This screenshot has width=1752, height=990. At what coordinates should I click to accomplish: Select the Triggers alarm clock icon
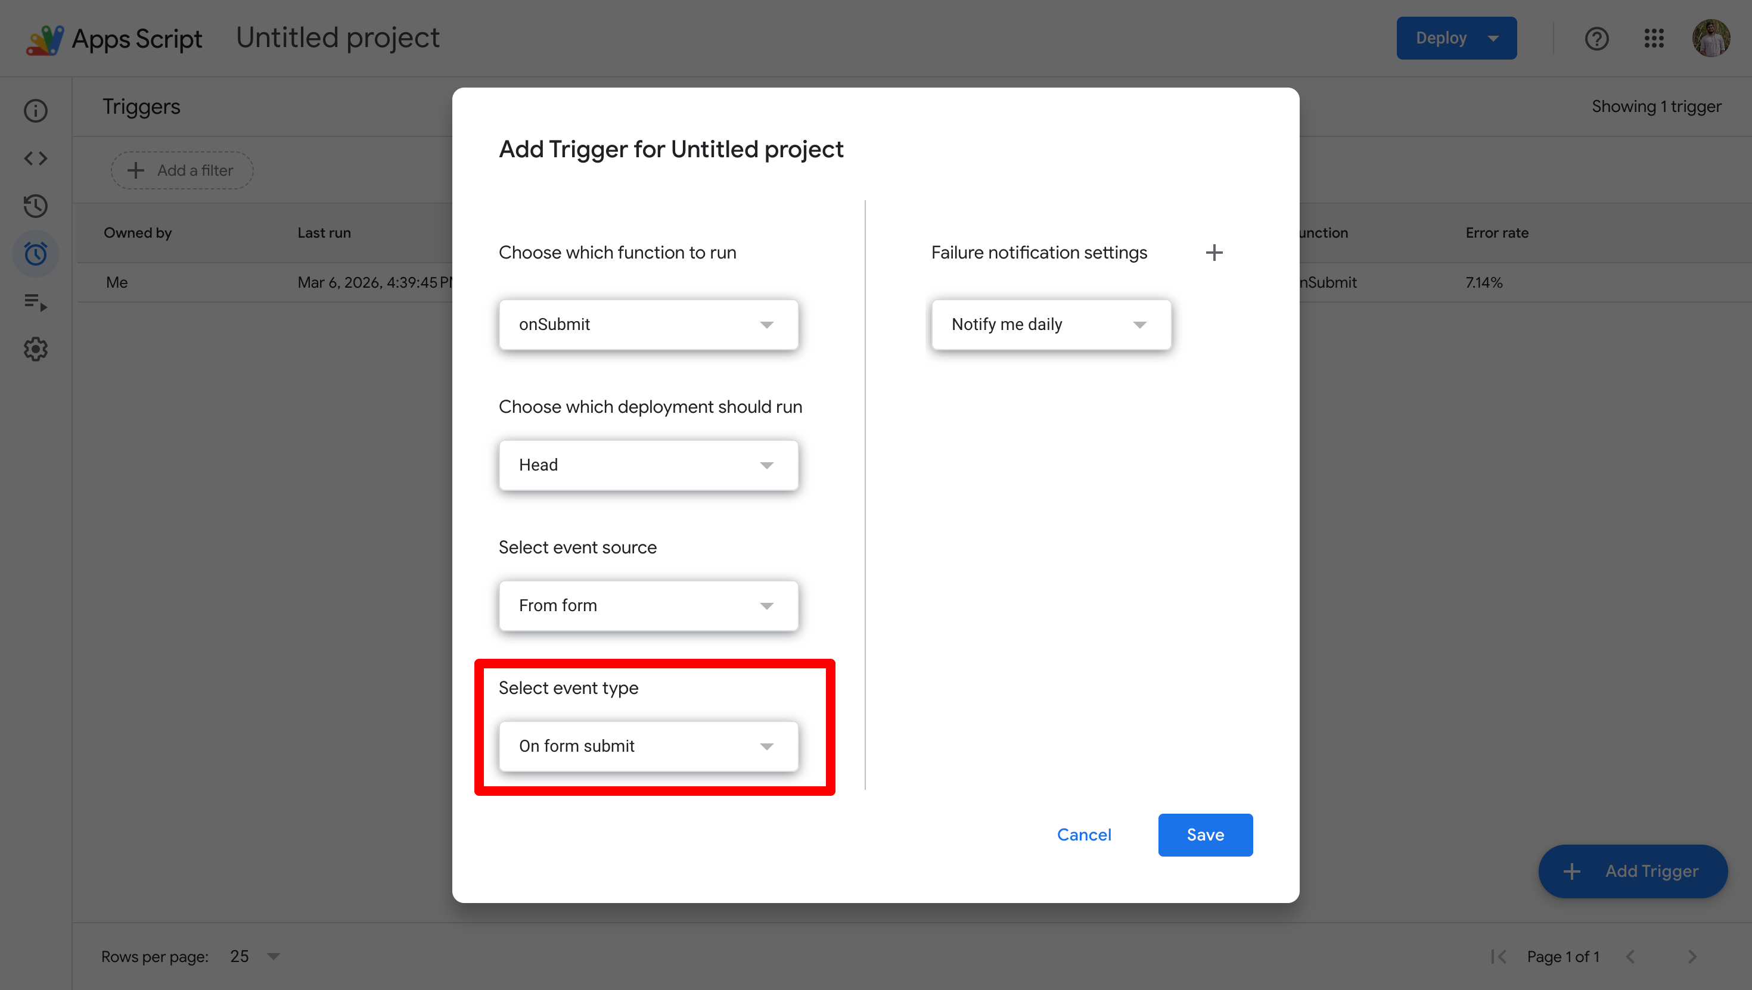pyautogui.click(x=35, y=254)
